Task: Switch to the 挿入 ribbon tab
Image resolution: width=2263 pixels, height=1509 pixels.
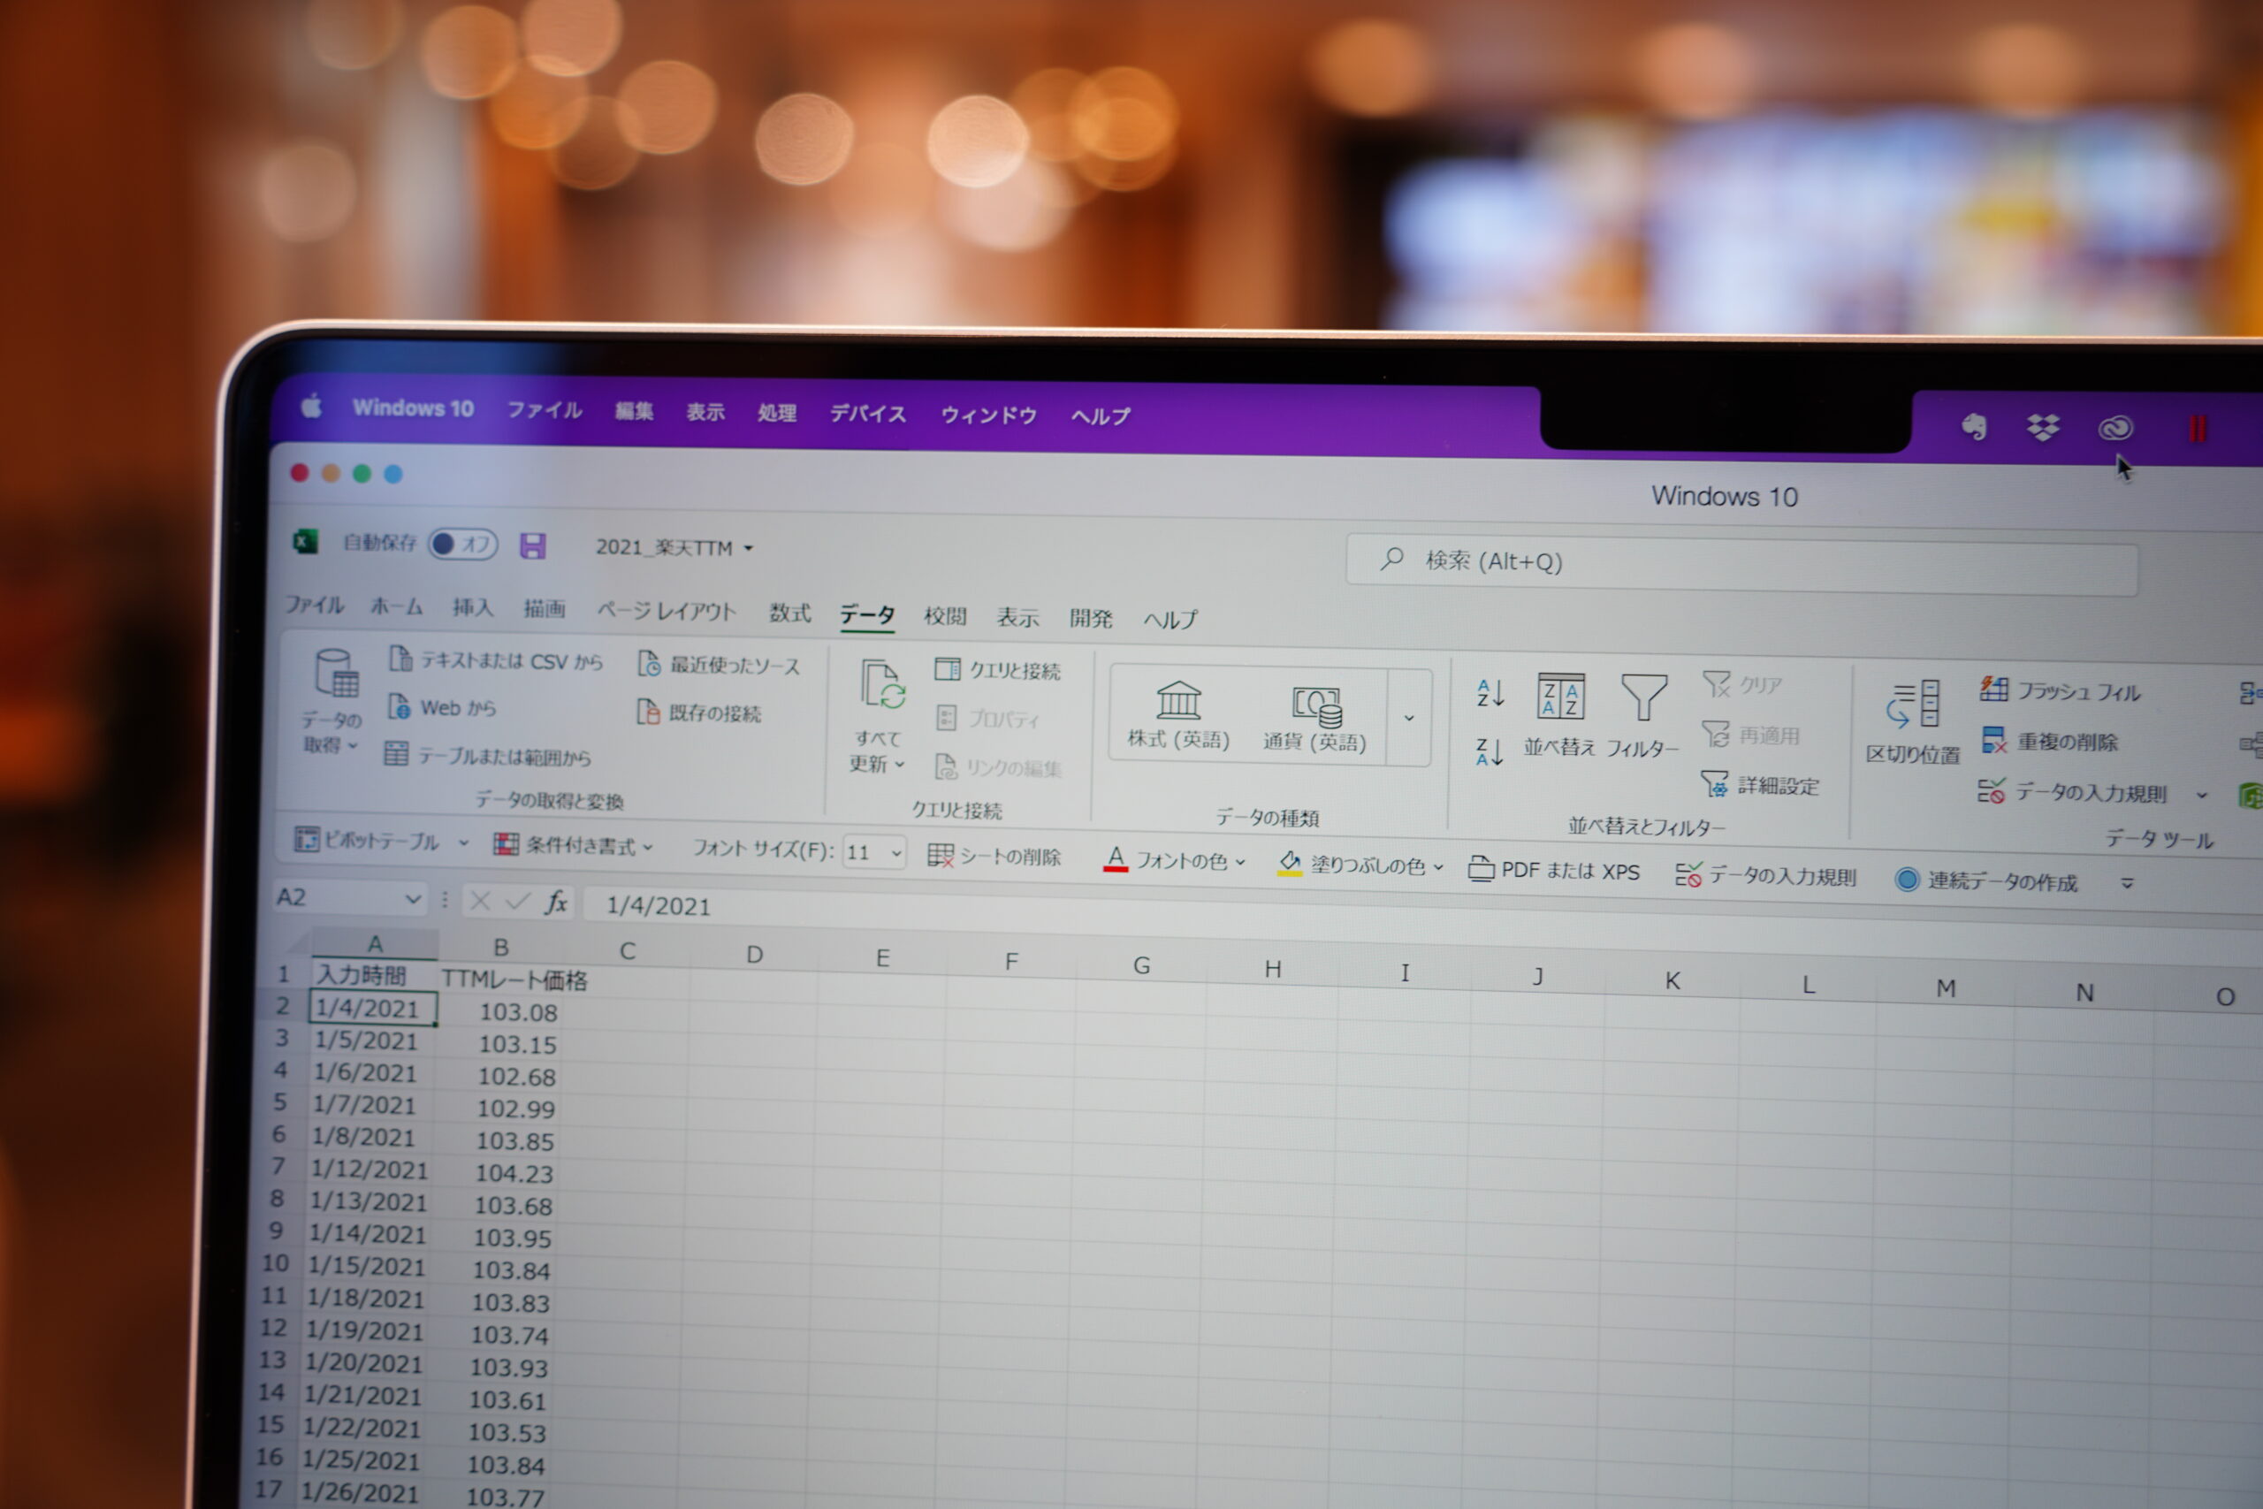Action: point(472,607)
